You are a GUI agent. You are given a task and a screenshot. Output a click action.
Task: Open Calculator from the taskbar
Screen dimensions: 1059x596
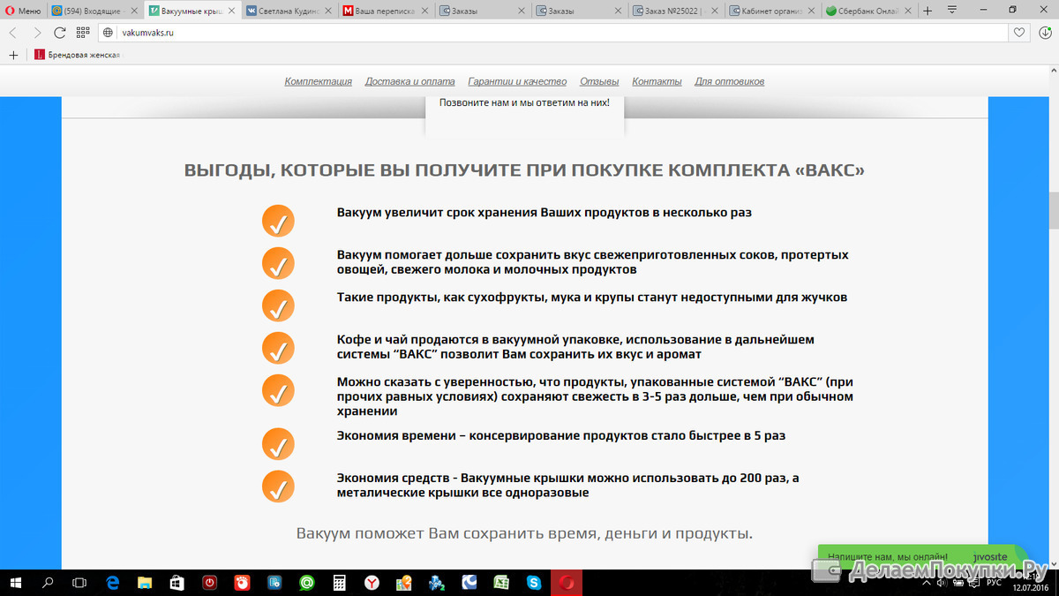tap(339, 582)
